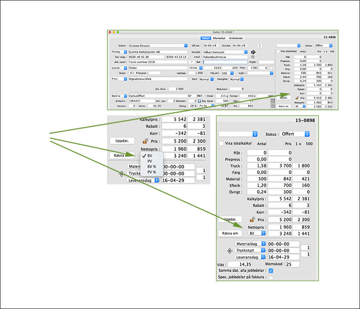Open the Följ.ant 500 dropdown
Screen dimensions: 360x309
click(227, 73)
